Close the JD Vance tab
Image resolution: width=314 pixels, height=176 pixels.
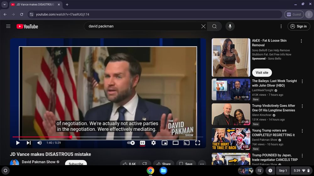tap(59, 4)
